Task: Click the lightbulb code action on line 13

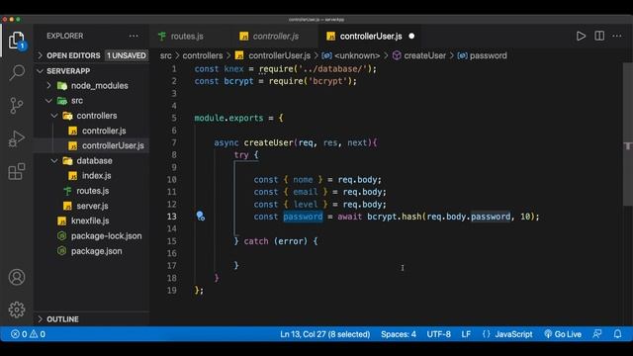Action: click(200, 216)
